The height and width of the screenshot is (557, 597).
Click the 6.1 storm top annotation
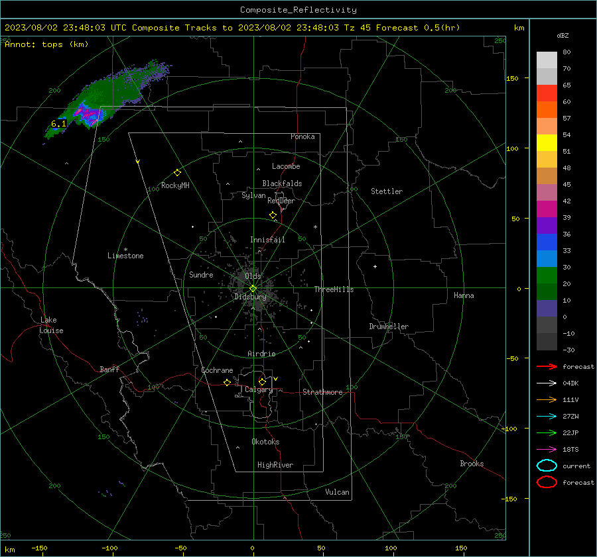(58, 124)
